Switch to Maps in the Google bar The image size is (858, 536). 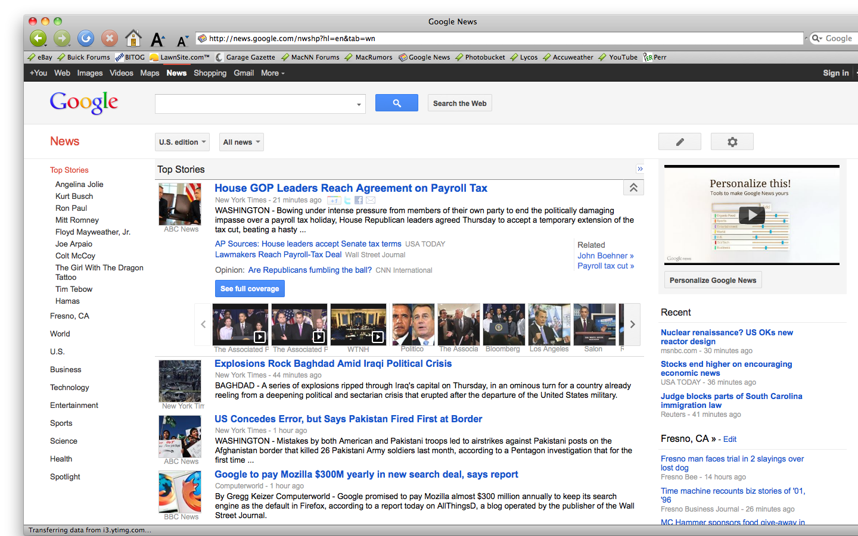(150, 73)
